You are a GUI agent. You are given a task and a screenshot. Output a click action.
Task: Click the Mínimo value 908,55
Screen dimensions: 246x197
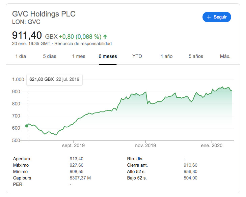tap(76, 172)
